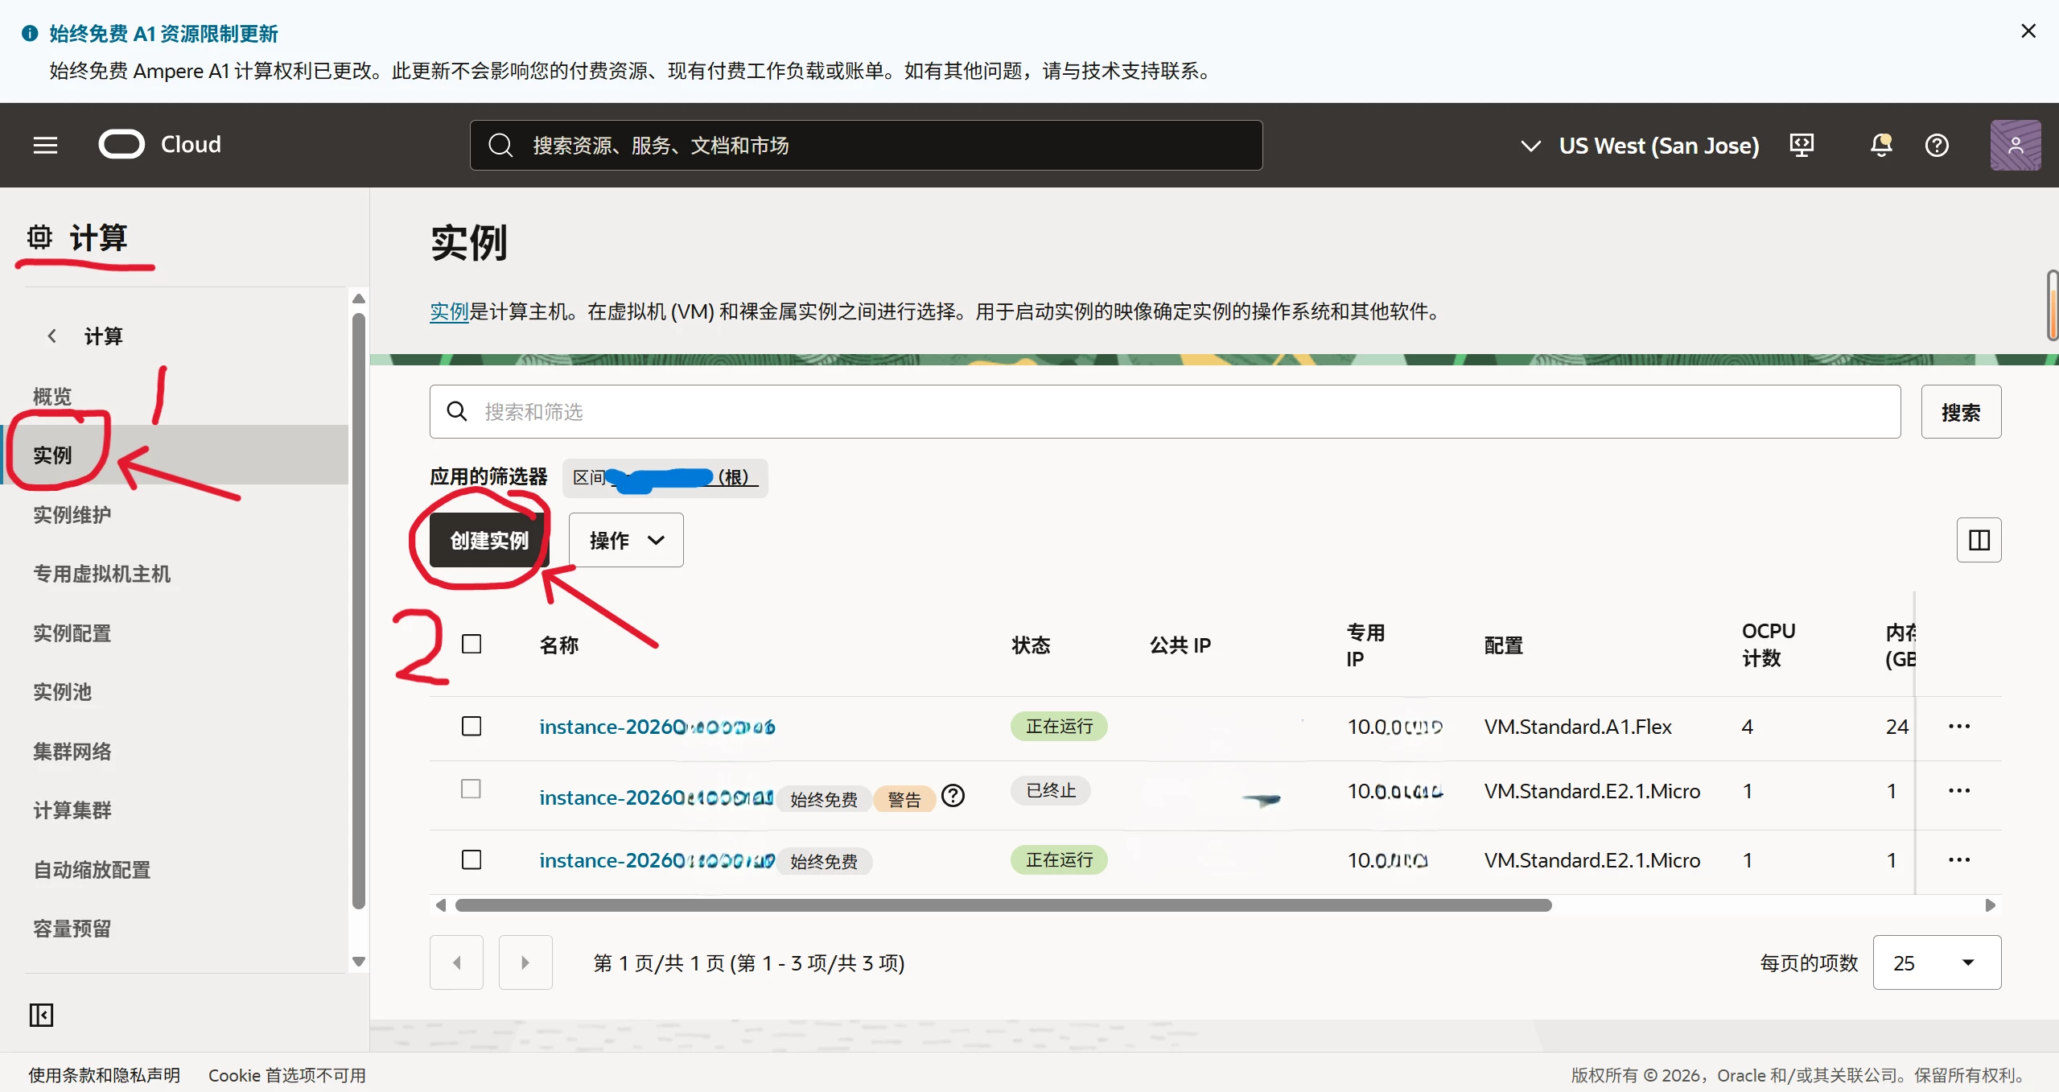Click the 创建实例 button

point(489,540)
